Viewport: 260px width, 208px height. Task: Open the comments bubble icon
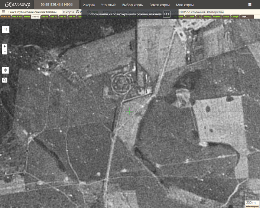point(78,12)
